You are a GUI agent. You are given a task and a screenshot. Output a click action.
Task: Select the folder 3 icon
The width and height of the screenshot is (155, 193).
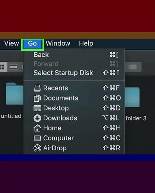(132, 97)
